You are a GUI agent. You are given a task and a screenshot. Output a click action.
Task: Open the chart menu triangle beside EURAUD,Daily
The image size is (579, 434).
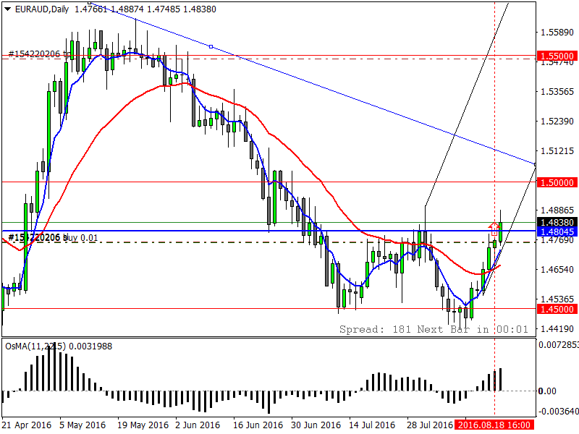[x=8, y=9]
